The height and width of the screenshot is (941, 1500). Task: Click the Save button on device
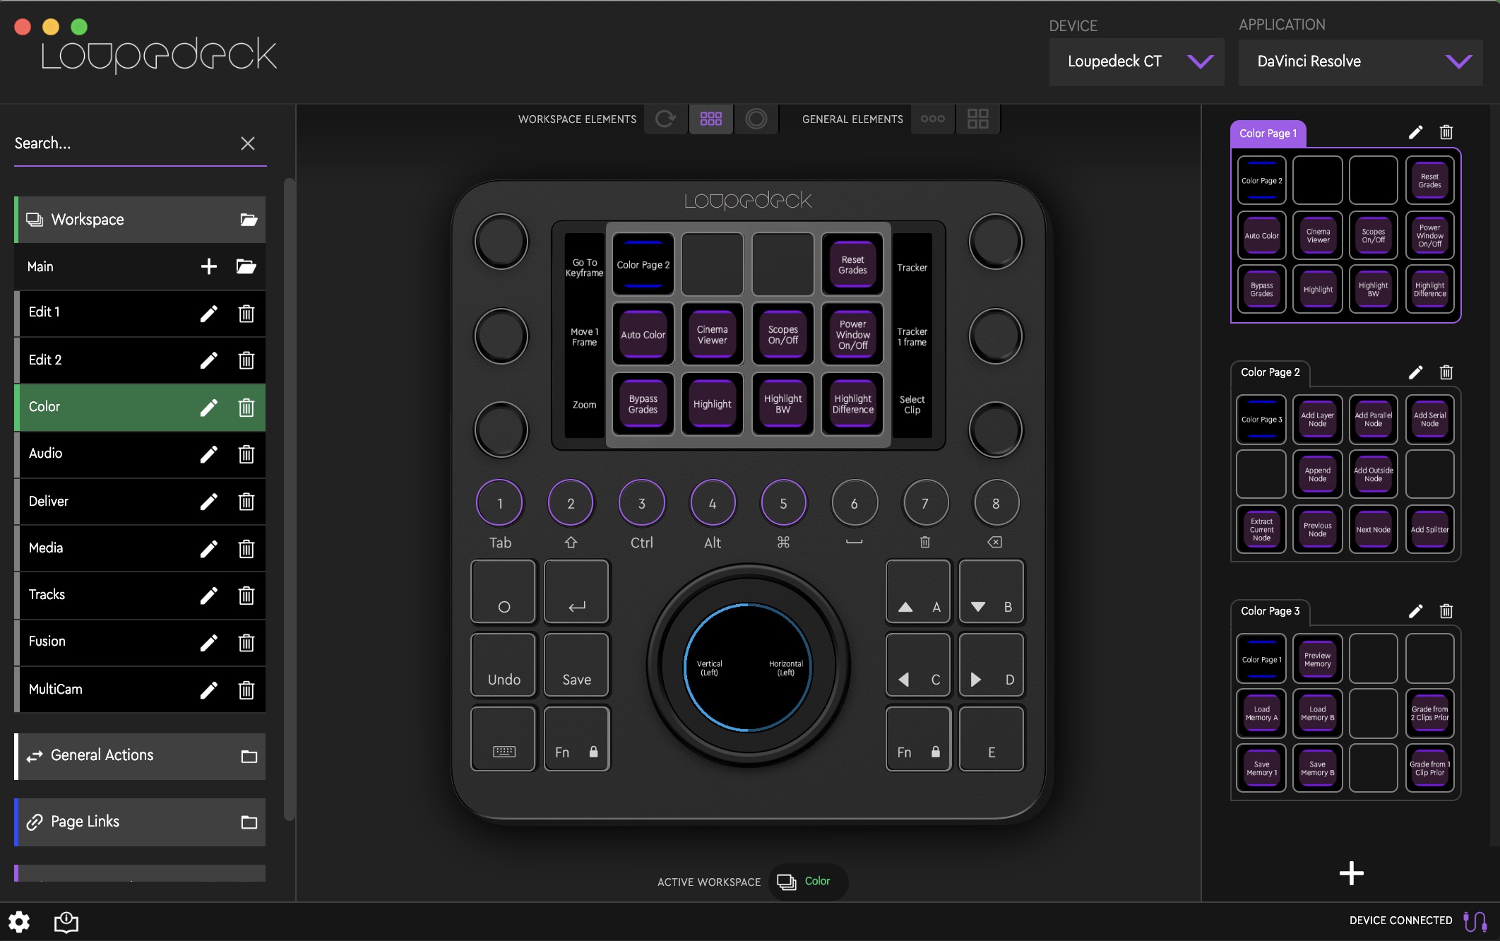click(576, 665)
